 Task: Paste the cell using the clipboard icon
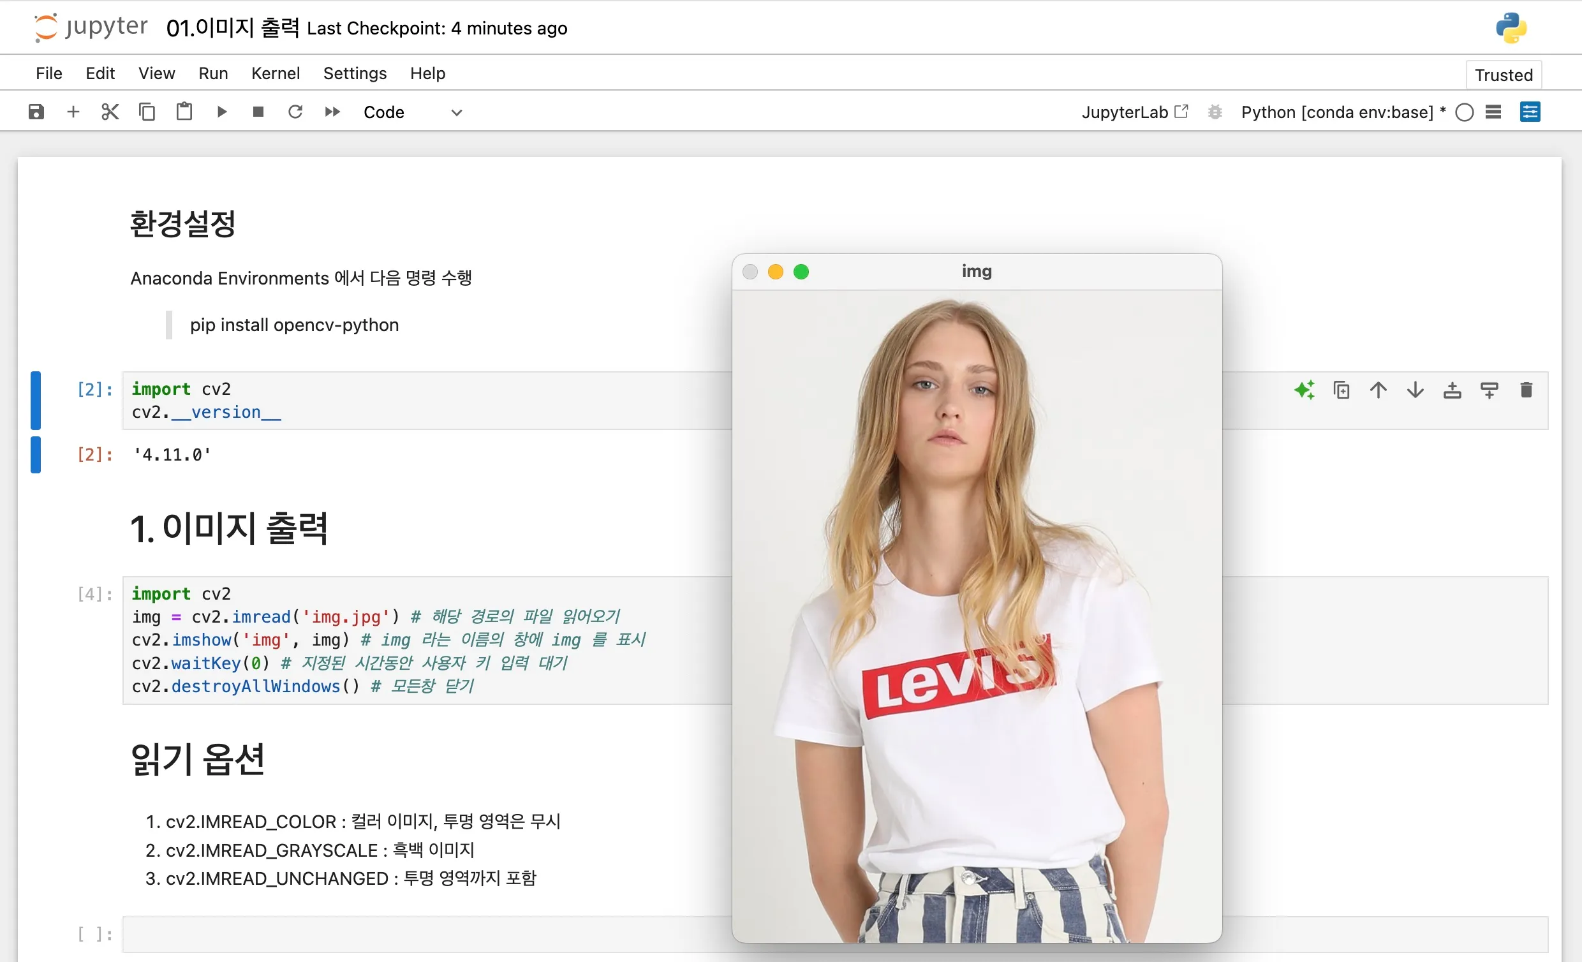(184, 112)
